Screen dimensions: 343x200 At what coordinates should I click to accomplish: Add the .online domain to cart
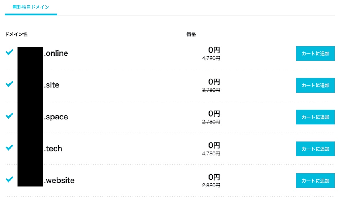pos(315,53)
